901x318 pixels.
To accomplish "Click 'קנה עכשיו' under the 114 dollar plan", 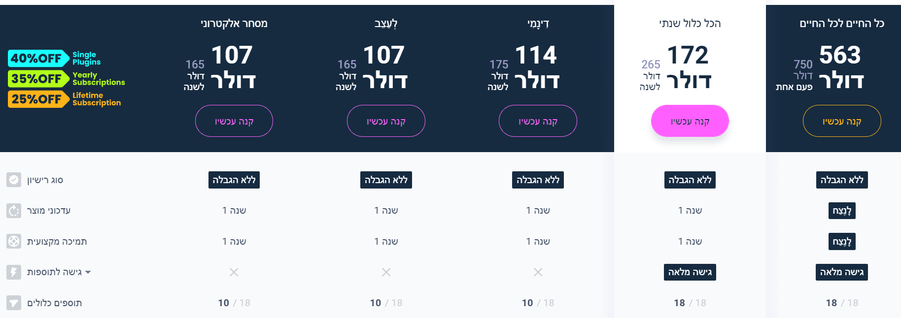I will (x=538, y=121).
